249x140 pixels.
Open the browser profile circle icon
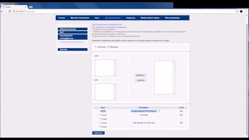point(241,11)
